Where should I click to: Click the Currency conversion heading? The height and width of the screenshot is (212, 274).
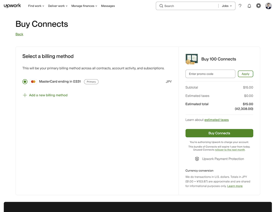[x=199, y=170]
